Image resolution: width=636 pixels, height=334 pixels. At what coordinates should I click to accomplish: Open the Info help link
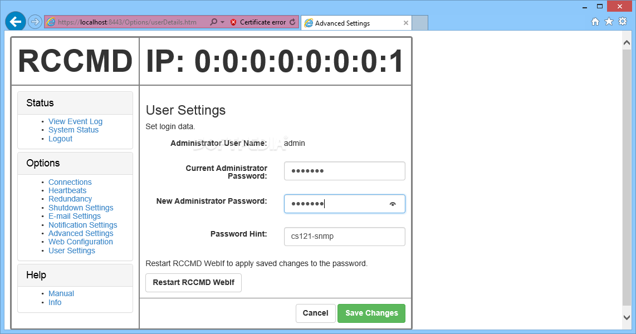point(55,302)
